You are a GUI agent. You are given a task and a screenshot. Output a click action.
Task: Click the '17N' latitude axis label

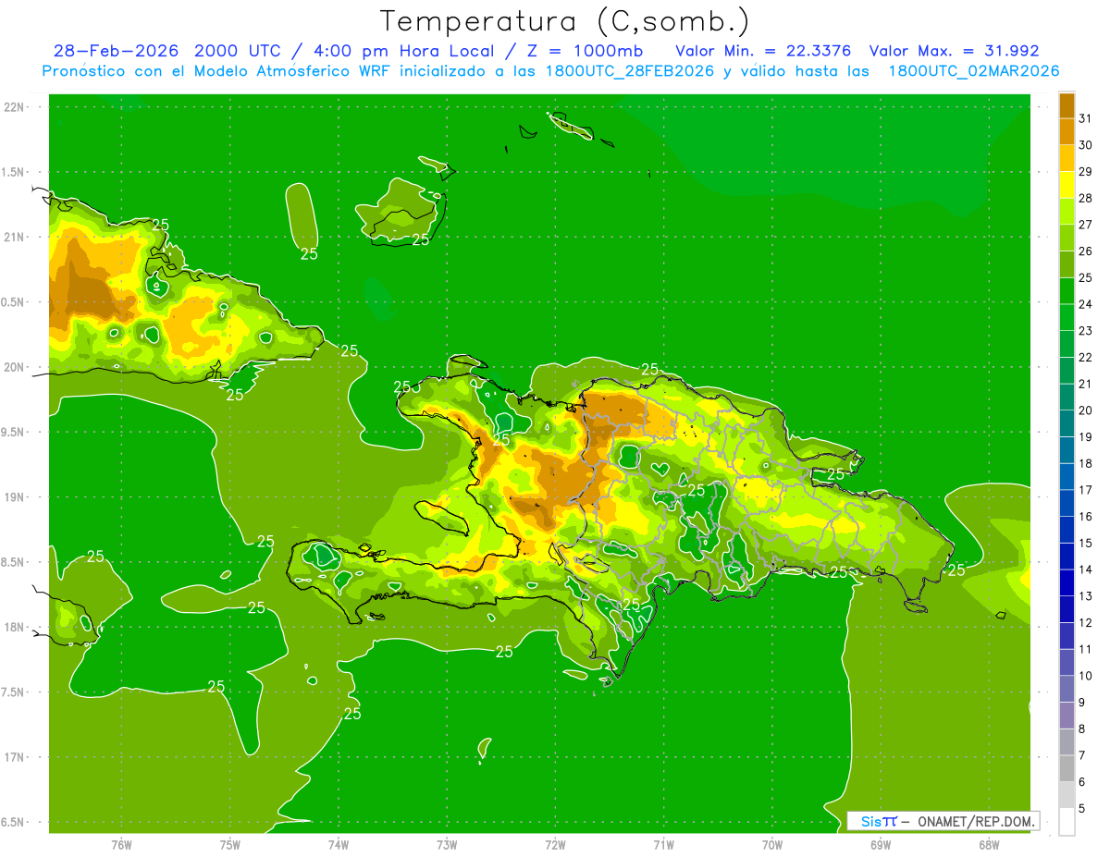(x=14, y=757)
